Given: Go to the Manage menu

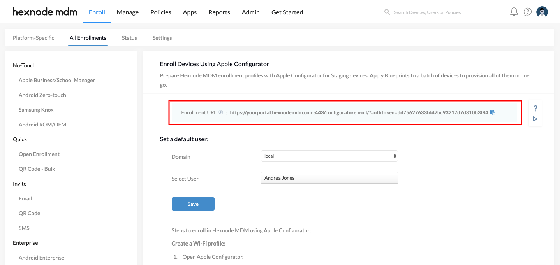Looking at the screenshot, I should [128, 12].
